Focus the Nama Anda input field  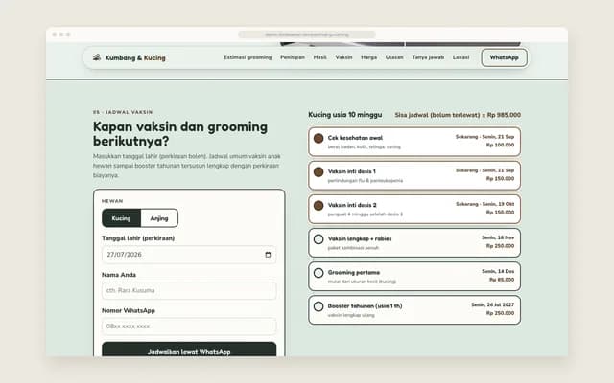189,290
